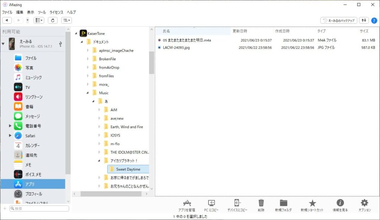
Task: Expand the Safari sidebar item
Action: (x=10, y=136)
